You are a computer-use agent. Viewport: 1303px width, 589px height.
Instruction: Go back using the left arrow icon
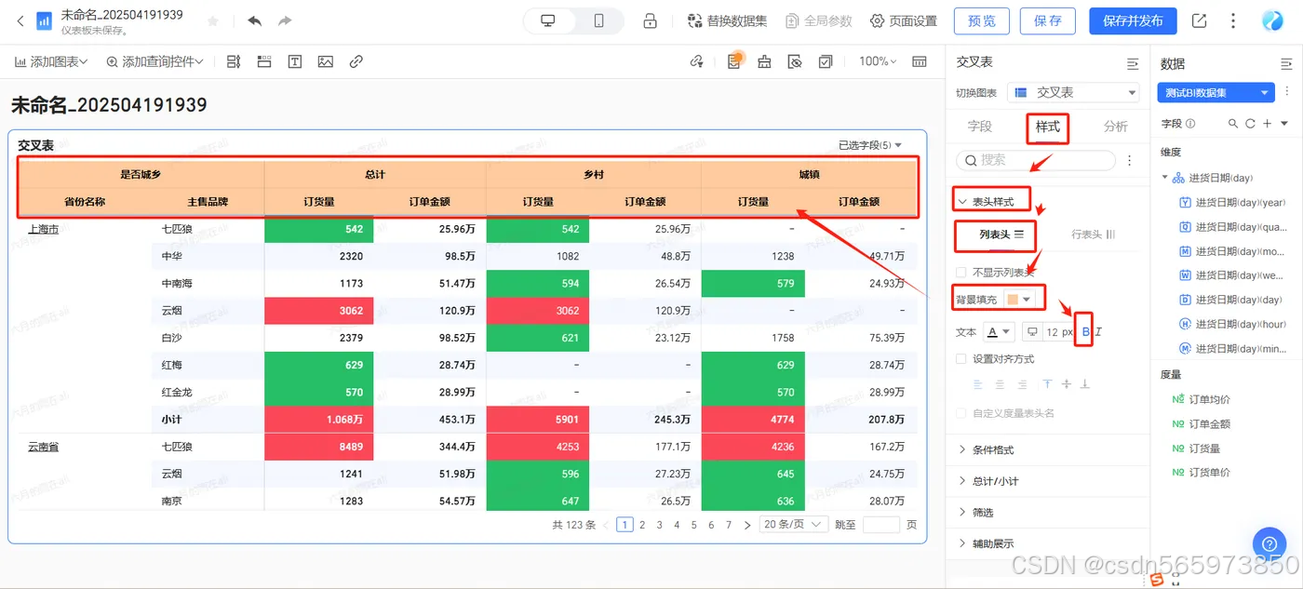click(x=20, y=20)
